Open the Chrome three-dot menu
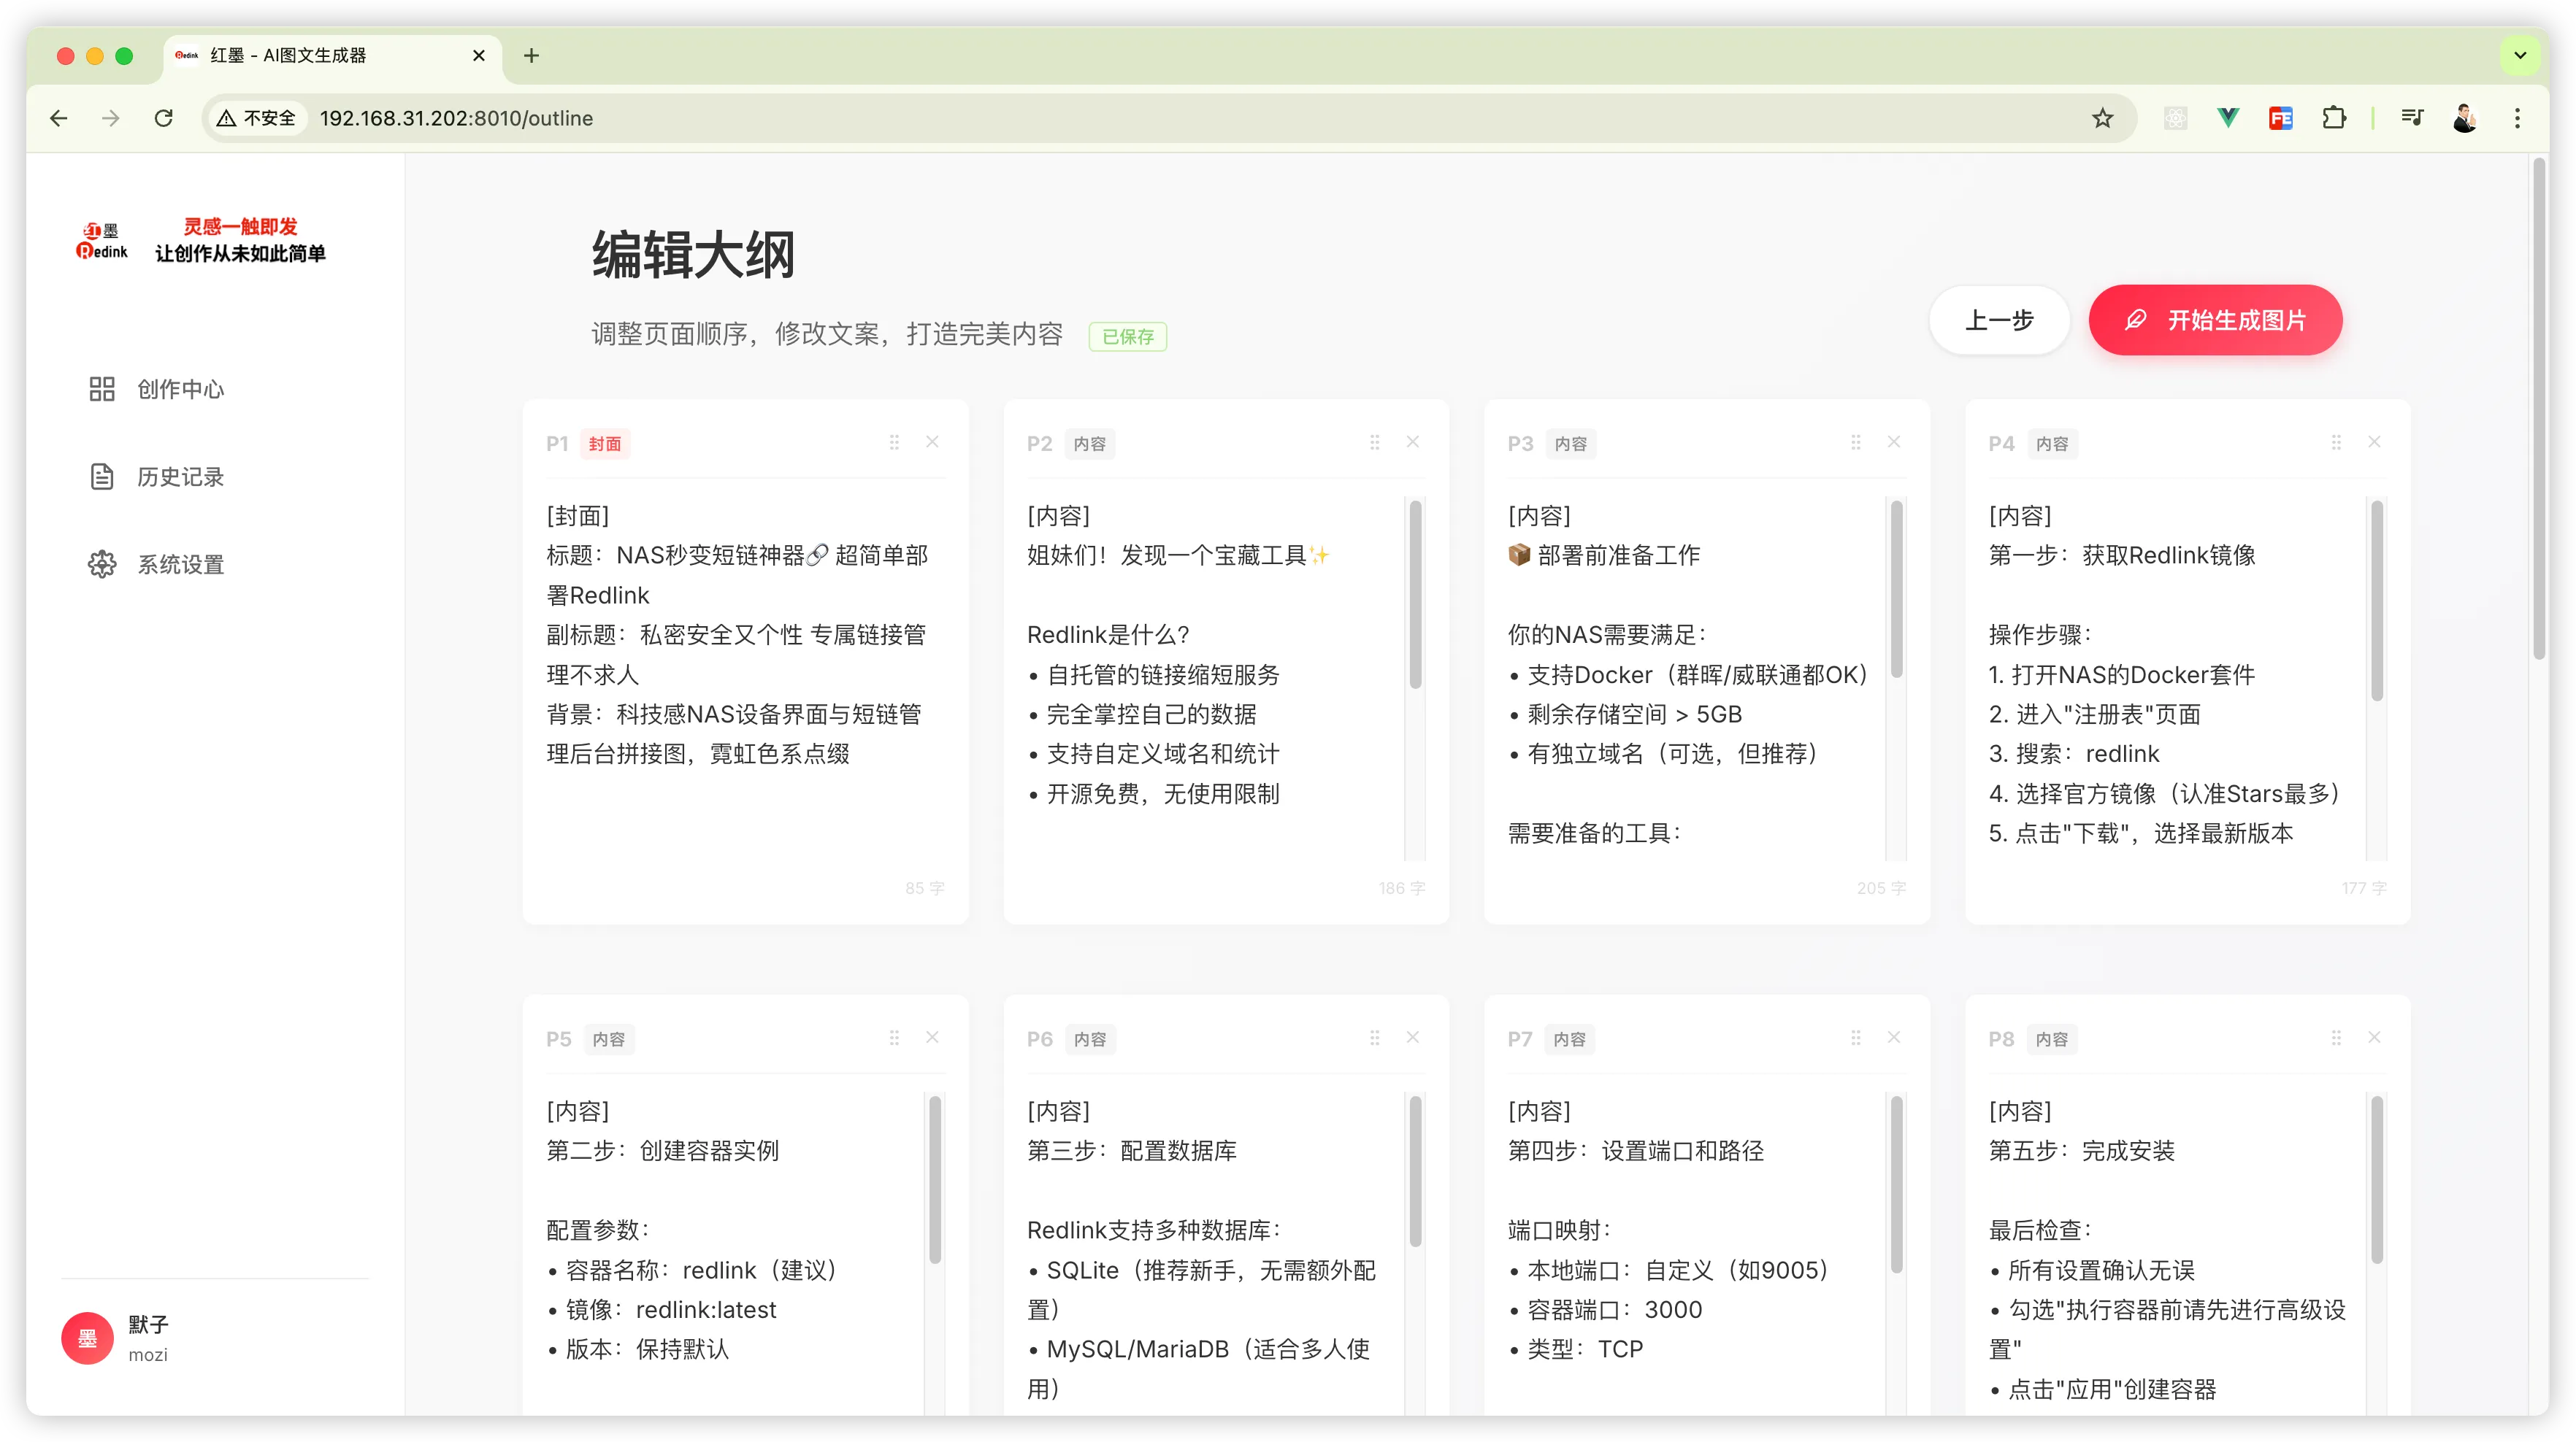The height and width of the screenshot is (1442, 2576). [x=2518, y=118]
